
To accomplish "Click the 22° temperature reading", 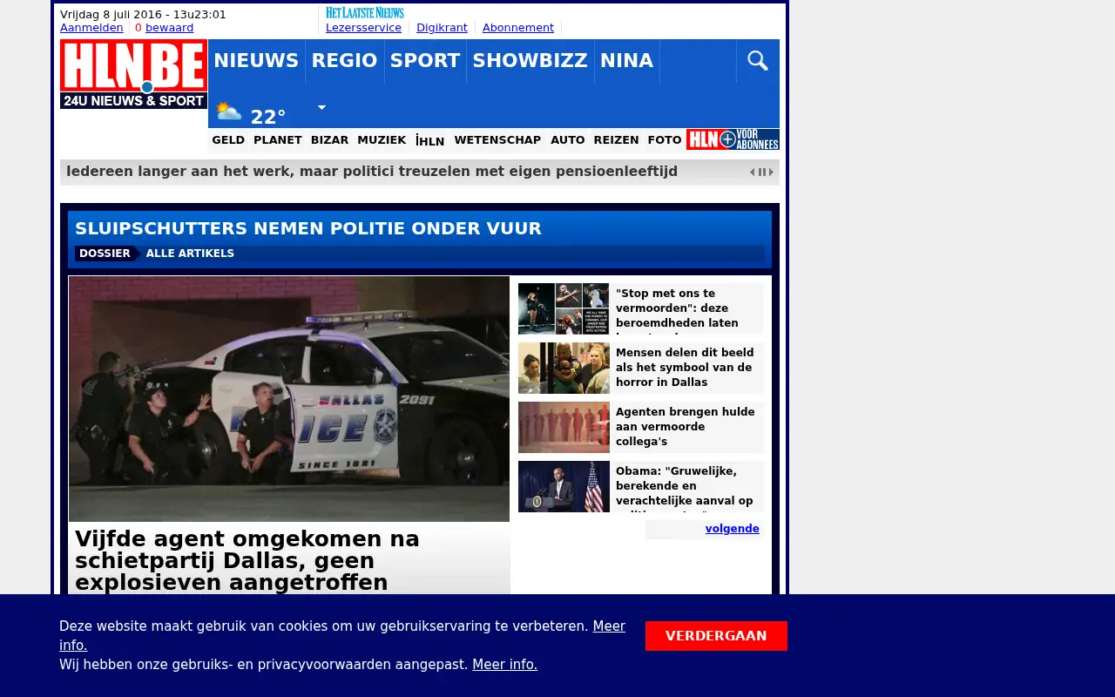I will click(268, 117).
